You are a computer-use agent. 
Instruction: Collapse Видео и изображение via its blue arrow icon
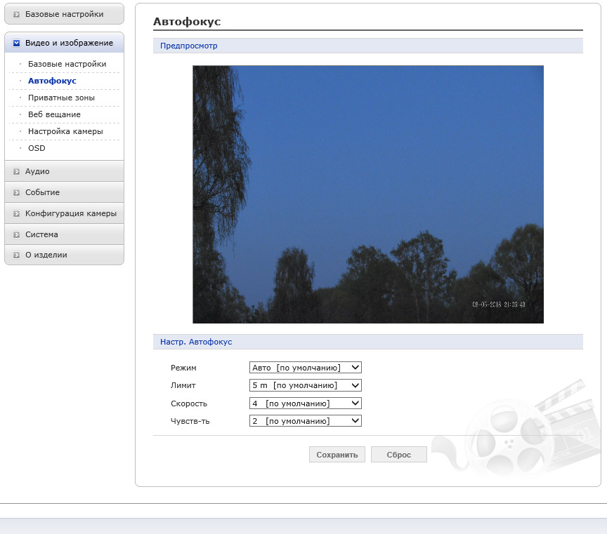[x=16, y=44]
